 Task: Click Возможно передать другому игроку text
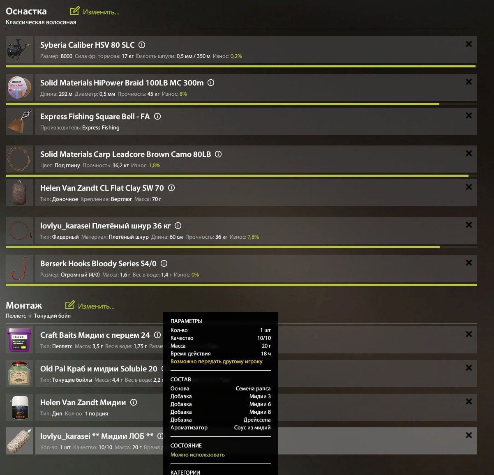(216, 362)
